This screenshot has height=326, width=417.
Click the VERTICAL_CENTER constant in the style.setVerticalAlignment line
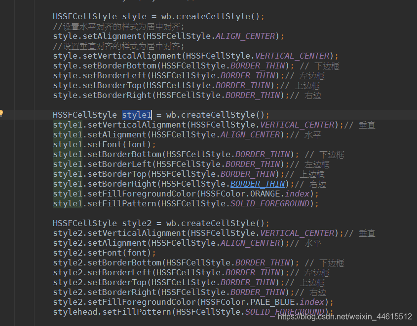coord(292,56)
